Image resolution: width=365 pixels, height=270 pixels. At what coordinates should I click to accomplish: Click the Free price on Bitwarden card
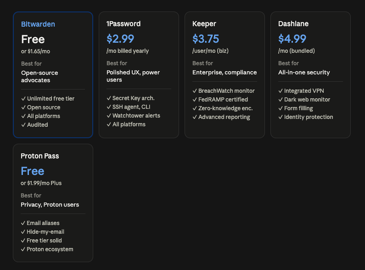click(x=33, y=39)
